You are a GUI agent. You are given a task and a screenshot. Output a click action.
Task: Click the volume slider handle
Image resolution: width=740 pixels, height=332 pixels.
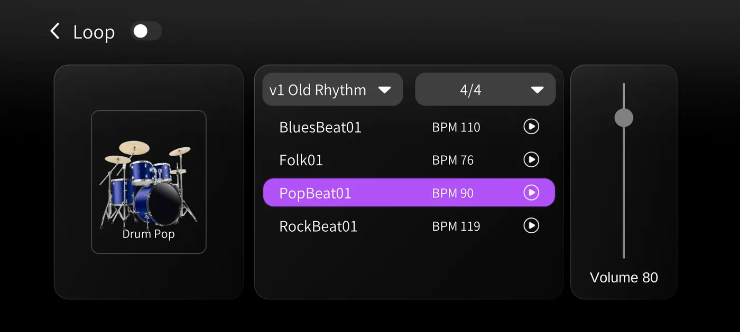click(624, 118)
